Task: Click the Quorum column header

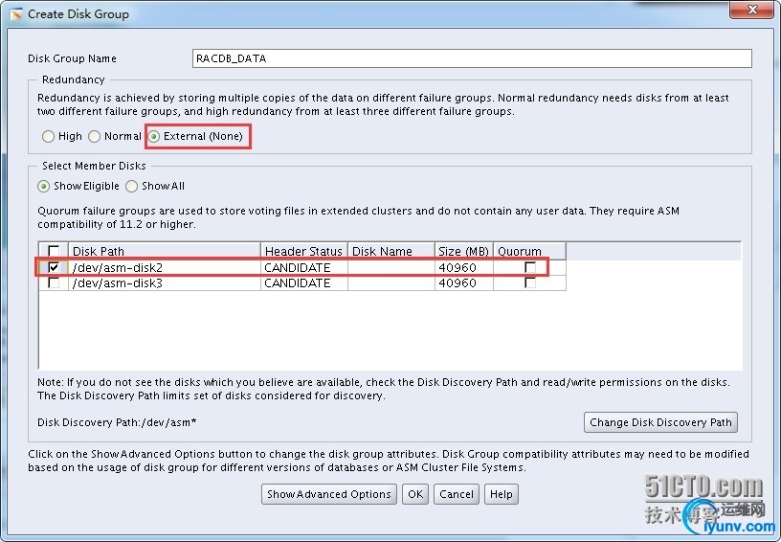Action: click(x=529, y=251)
